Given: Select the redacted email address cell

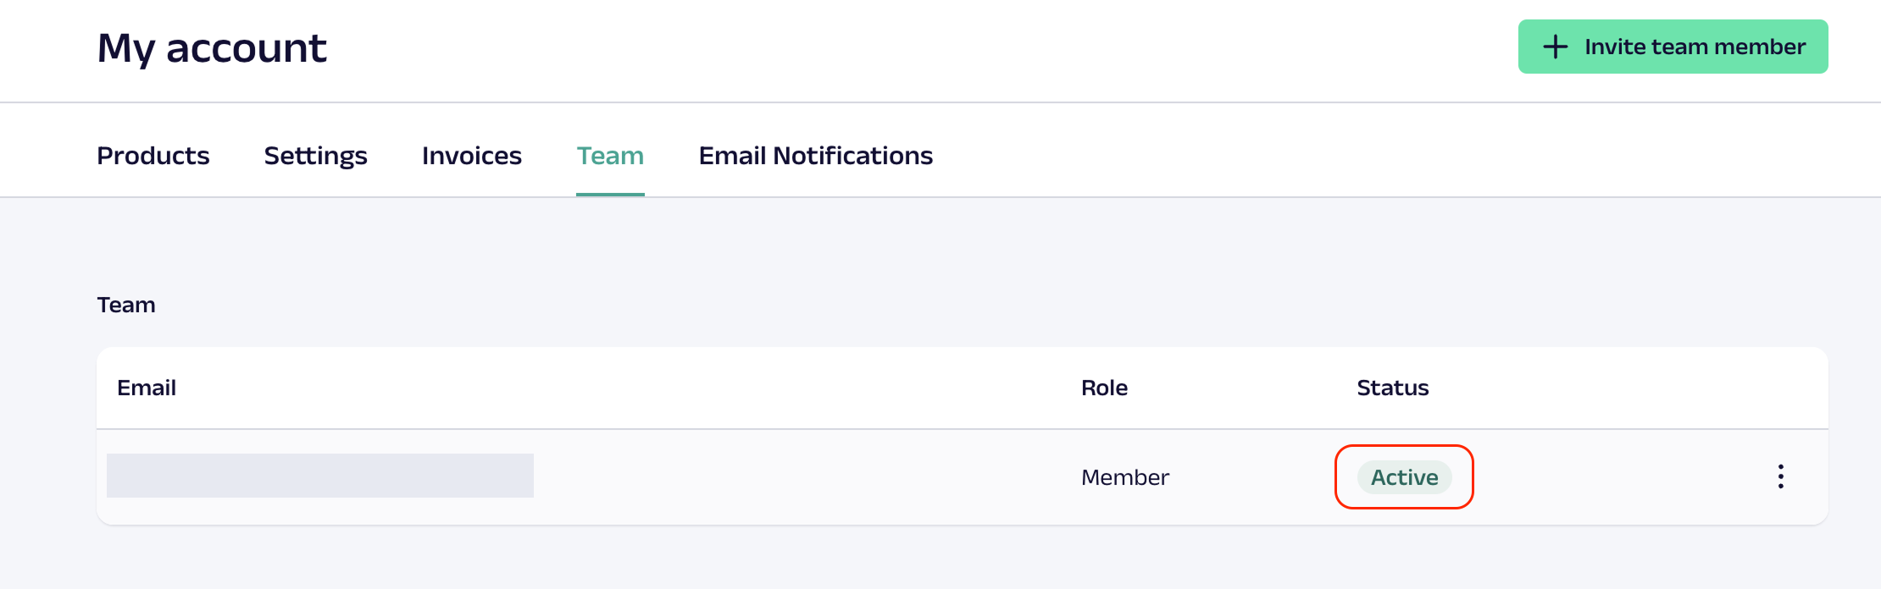Looking at the screenshot, I should [320, 476].
